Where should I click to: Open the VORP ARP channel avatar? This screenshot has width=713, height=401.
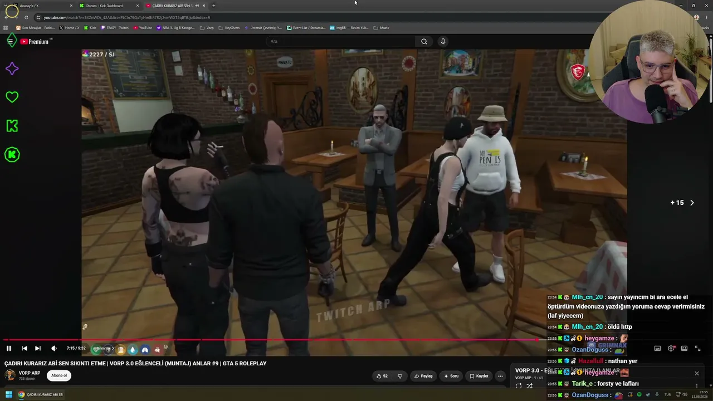coord(10,375)
